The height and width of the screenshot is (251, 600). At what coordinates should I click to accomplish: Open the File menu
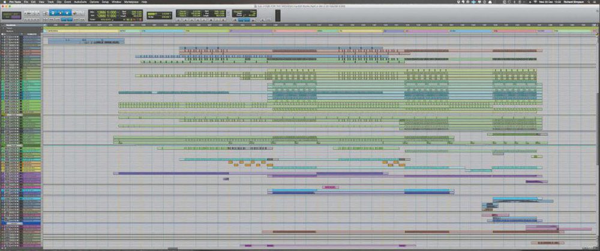click(26, 2)
